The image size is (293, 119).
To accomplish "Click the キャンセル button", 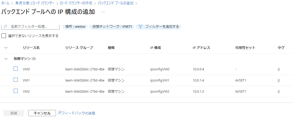I will tap(42, 113).
